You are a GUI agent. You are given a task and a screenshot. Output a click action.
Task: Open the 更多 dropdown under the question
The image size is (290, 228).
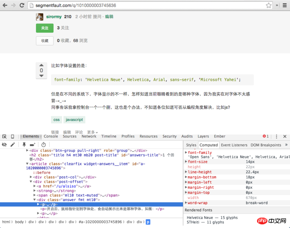[x=92, y=132]
